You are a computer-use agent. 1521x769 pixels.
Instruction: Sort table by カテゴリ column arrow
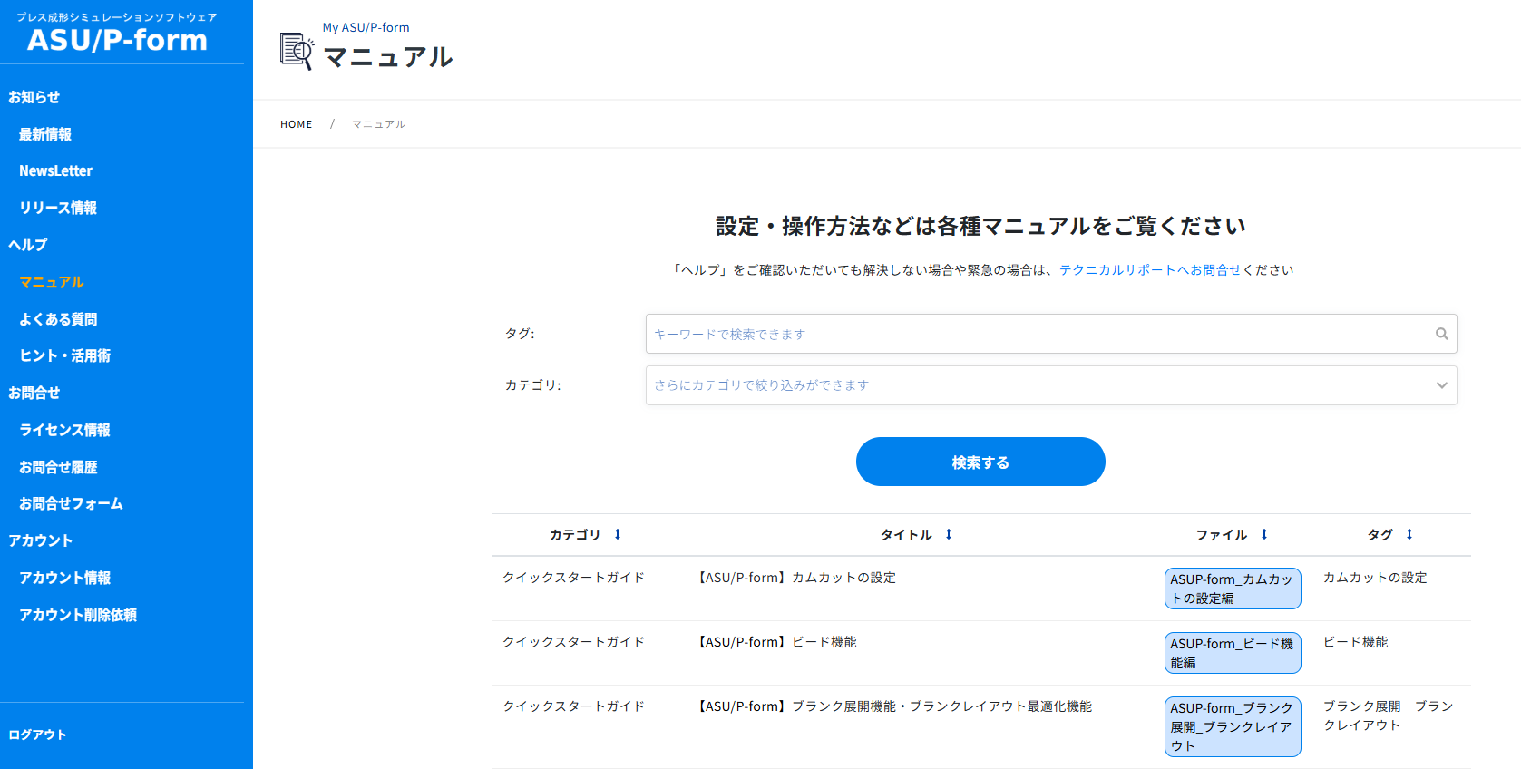(x=618, y=534)
